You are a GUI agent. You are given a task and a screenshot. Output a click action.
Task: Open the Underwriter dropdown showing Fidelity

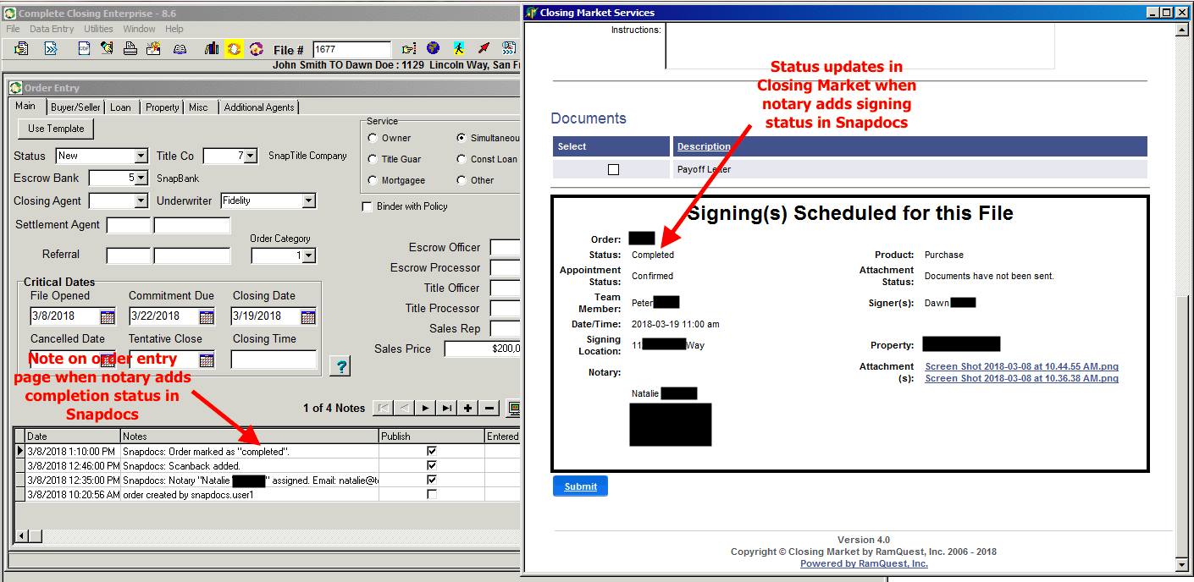point(308,200)
